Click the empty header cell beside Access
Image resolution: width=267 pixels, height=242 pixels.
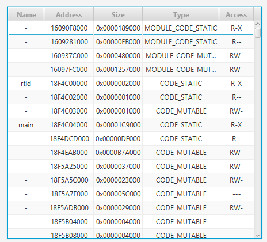pyautogui.click(x=257, y=15)
